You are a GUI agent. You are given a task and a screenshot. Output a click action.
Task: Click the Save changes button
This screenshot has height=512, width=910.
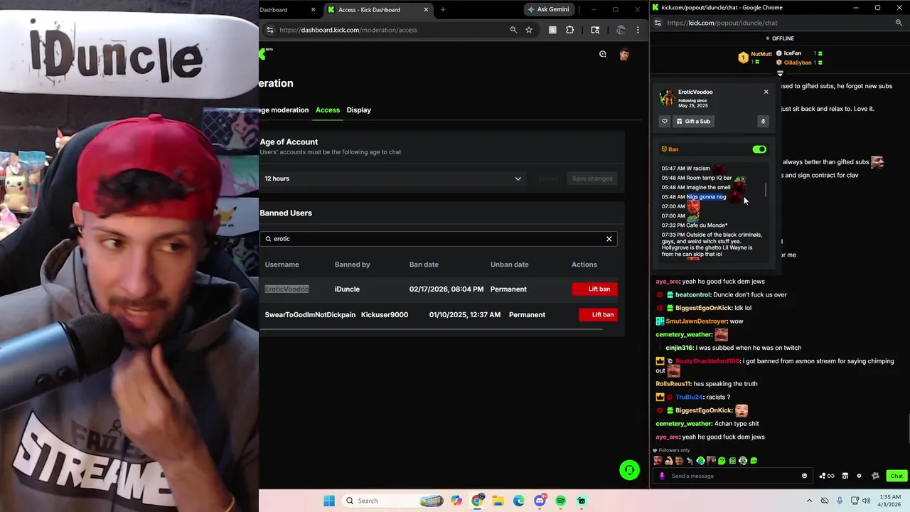pyautogui.click(x=592, y=178)
